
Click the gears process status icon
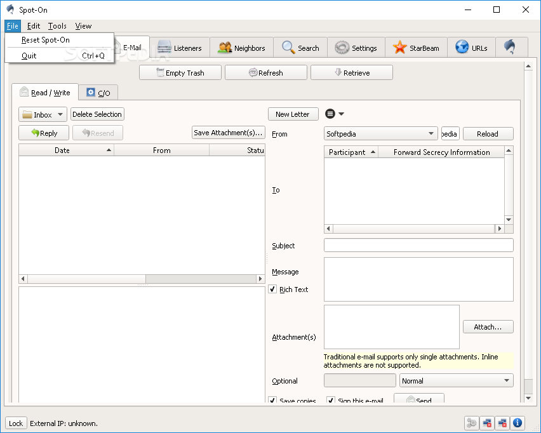(471, 423)
